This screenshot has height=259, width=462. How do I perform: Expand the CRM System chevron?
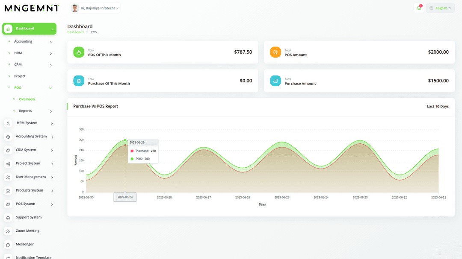[x=52, y=151]
